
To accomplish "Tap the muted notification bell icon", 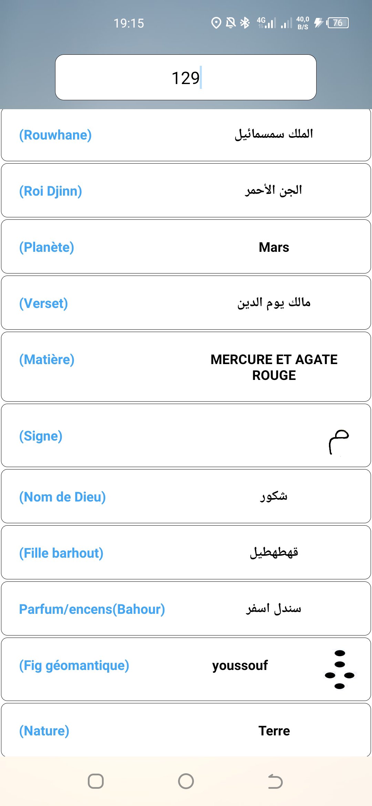I will (x=231, y=23).
